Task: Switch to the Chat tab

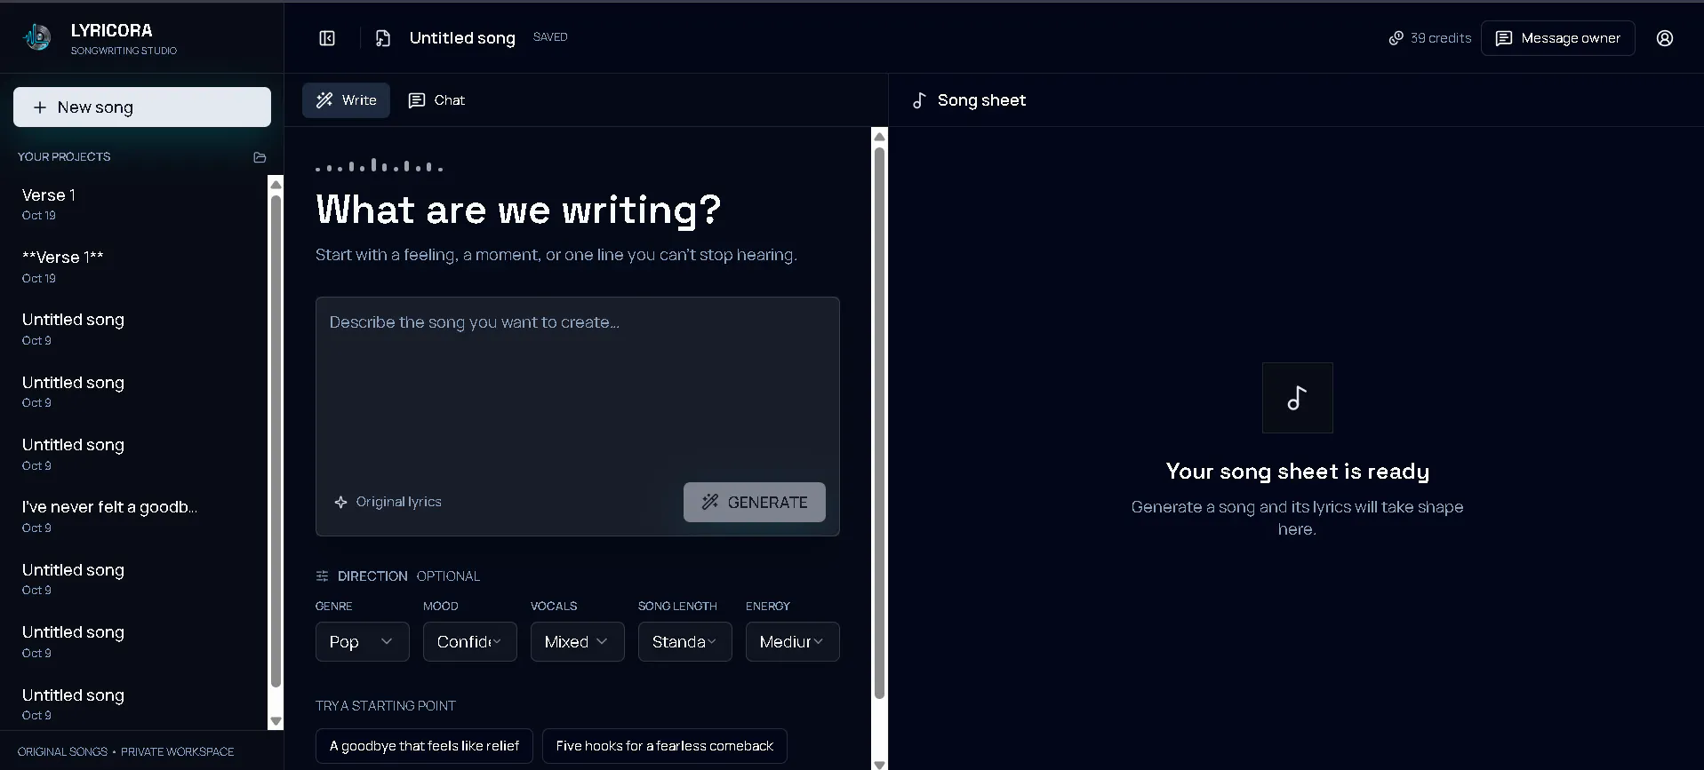Action: coord(436,100)
